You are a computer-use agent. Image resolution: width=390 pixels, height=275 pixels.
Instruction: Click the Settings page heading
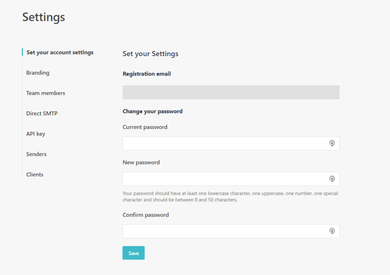pyautogui.click(x=43, y=17)
